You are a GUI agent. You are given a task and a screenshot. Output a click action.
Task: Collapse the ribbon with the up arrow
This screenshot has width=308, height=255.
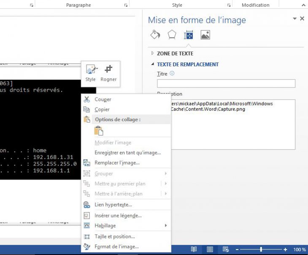coord(303,5)
